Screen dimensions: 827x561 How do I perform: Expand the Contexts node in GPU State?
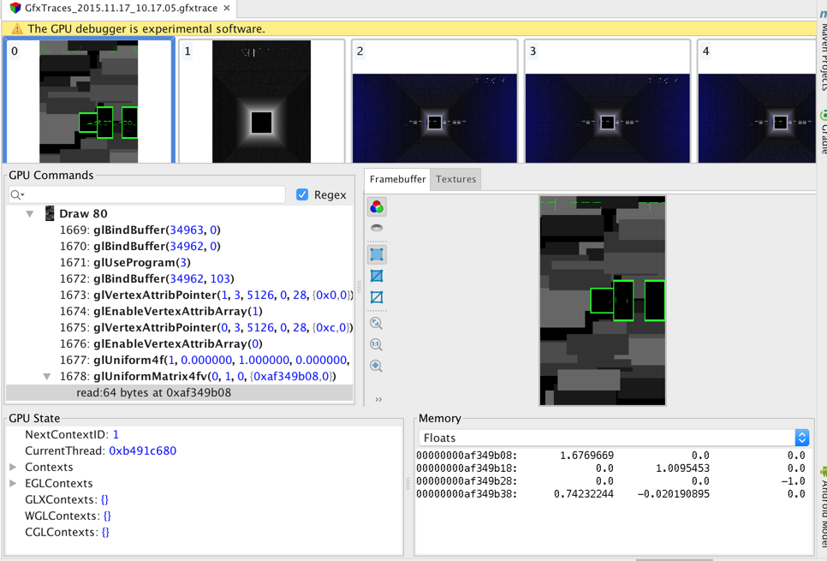click(x=14, y=467)
